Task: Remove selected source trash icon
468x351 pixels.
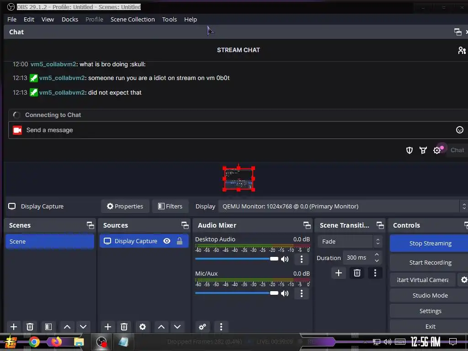Action: 124,327
